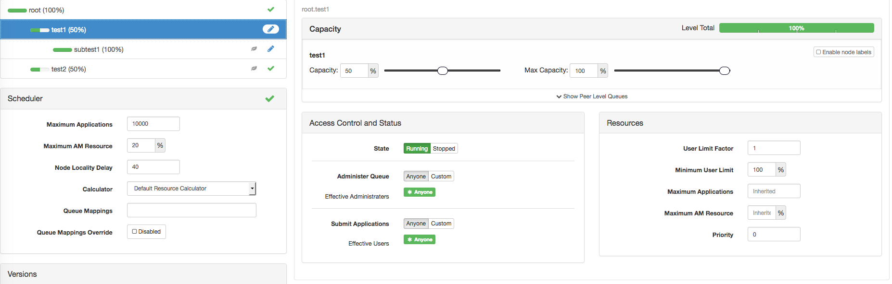Click the green checkmark on test2 row
Screen dimensions: 892x284
tap(271, 69)
